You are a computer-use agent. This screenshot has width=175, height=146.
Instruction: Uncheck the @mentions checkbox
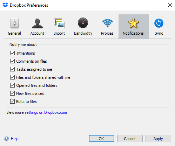(12, 53)
